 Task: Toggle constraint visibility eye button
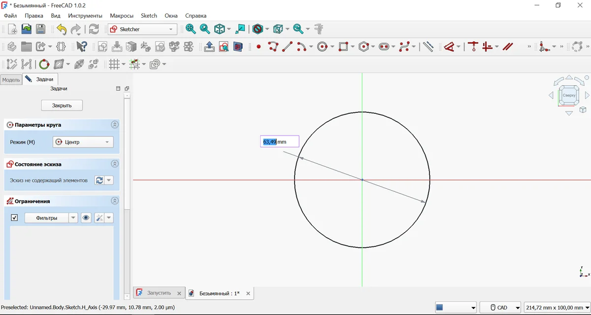[86, 218]
